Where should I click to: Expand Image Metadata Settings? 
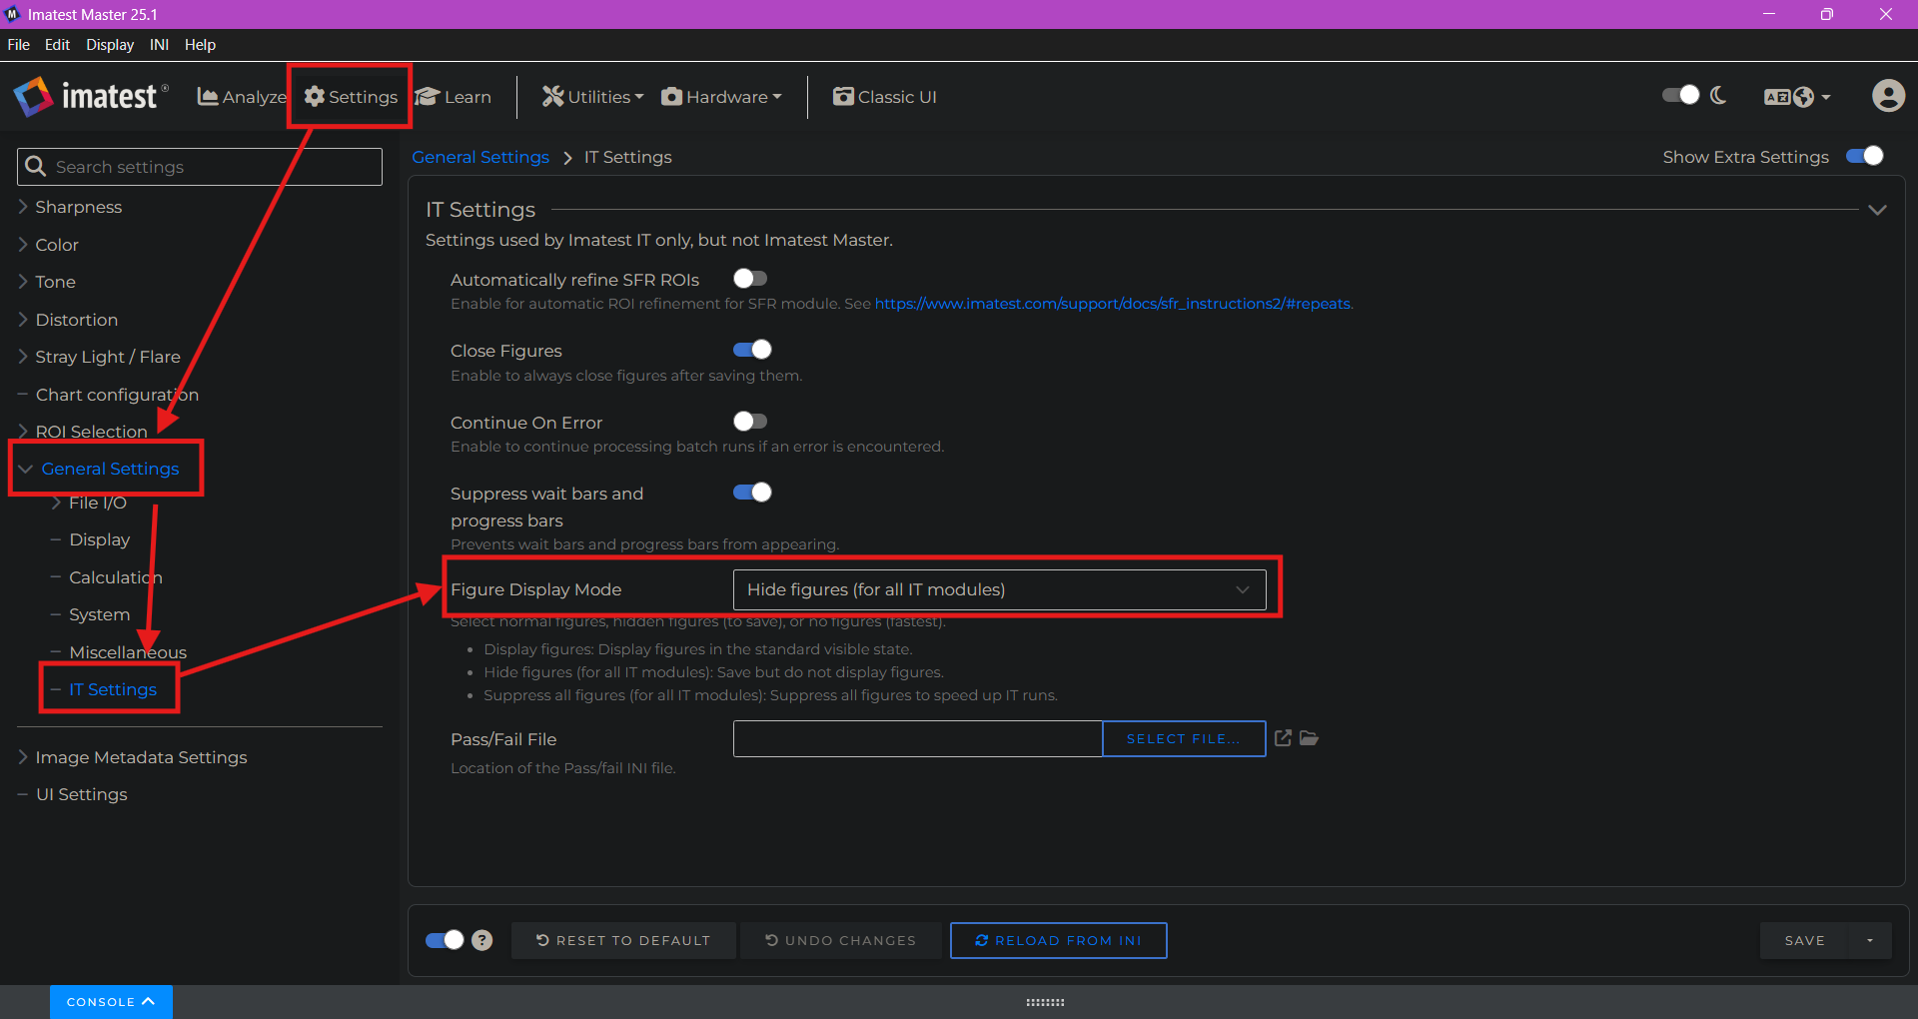[x=132, y=757]
